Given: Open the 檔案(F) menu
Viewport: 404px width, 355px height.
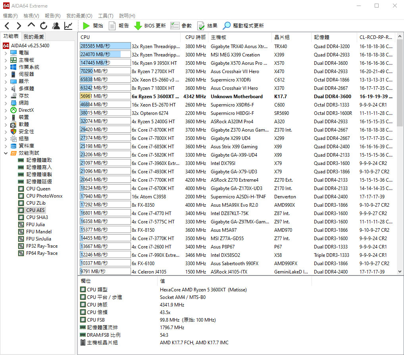Looking at the screenshot, I should pos(10,16).
